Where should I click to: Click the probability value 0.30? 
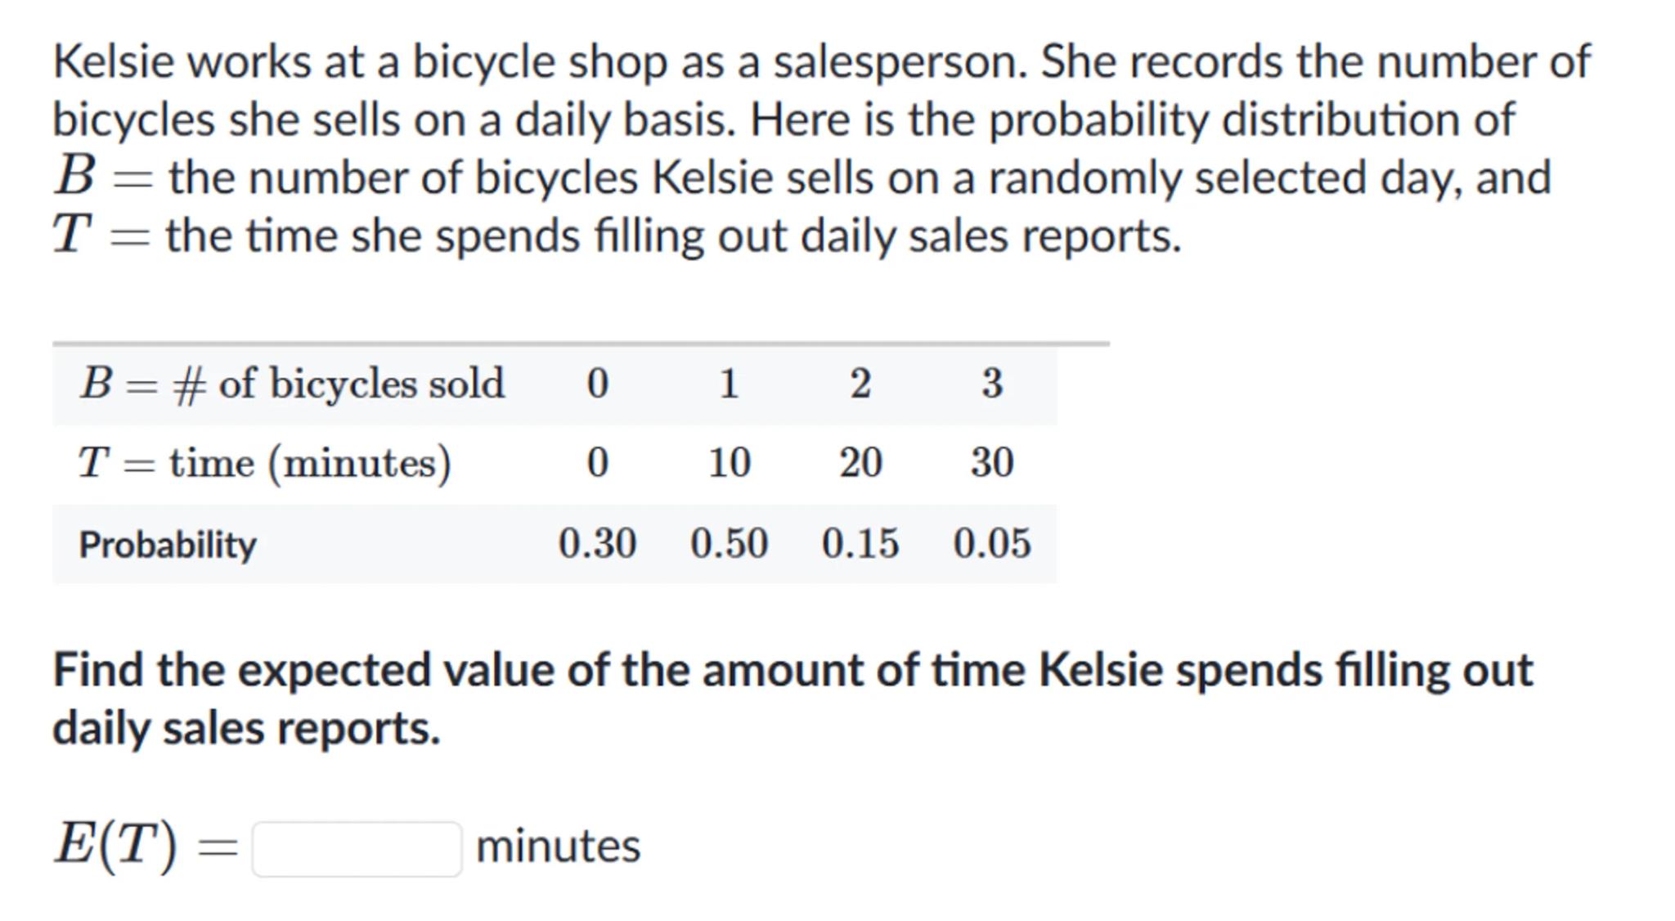tap(597, 544)
